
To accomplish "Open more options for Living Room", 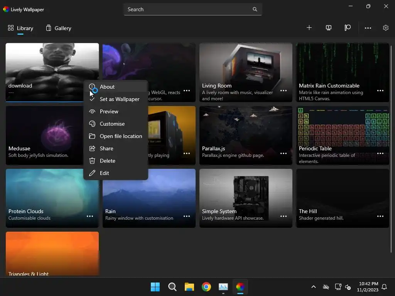I will 284,91.
